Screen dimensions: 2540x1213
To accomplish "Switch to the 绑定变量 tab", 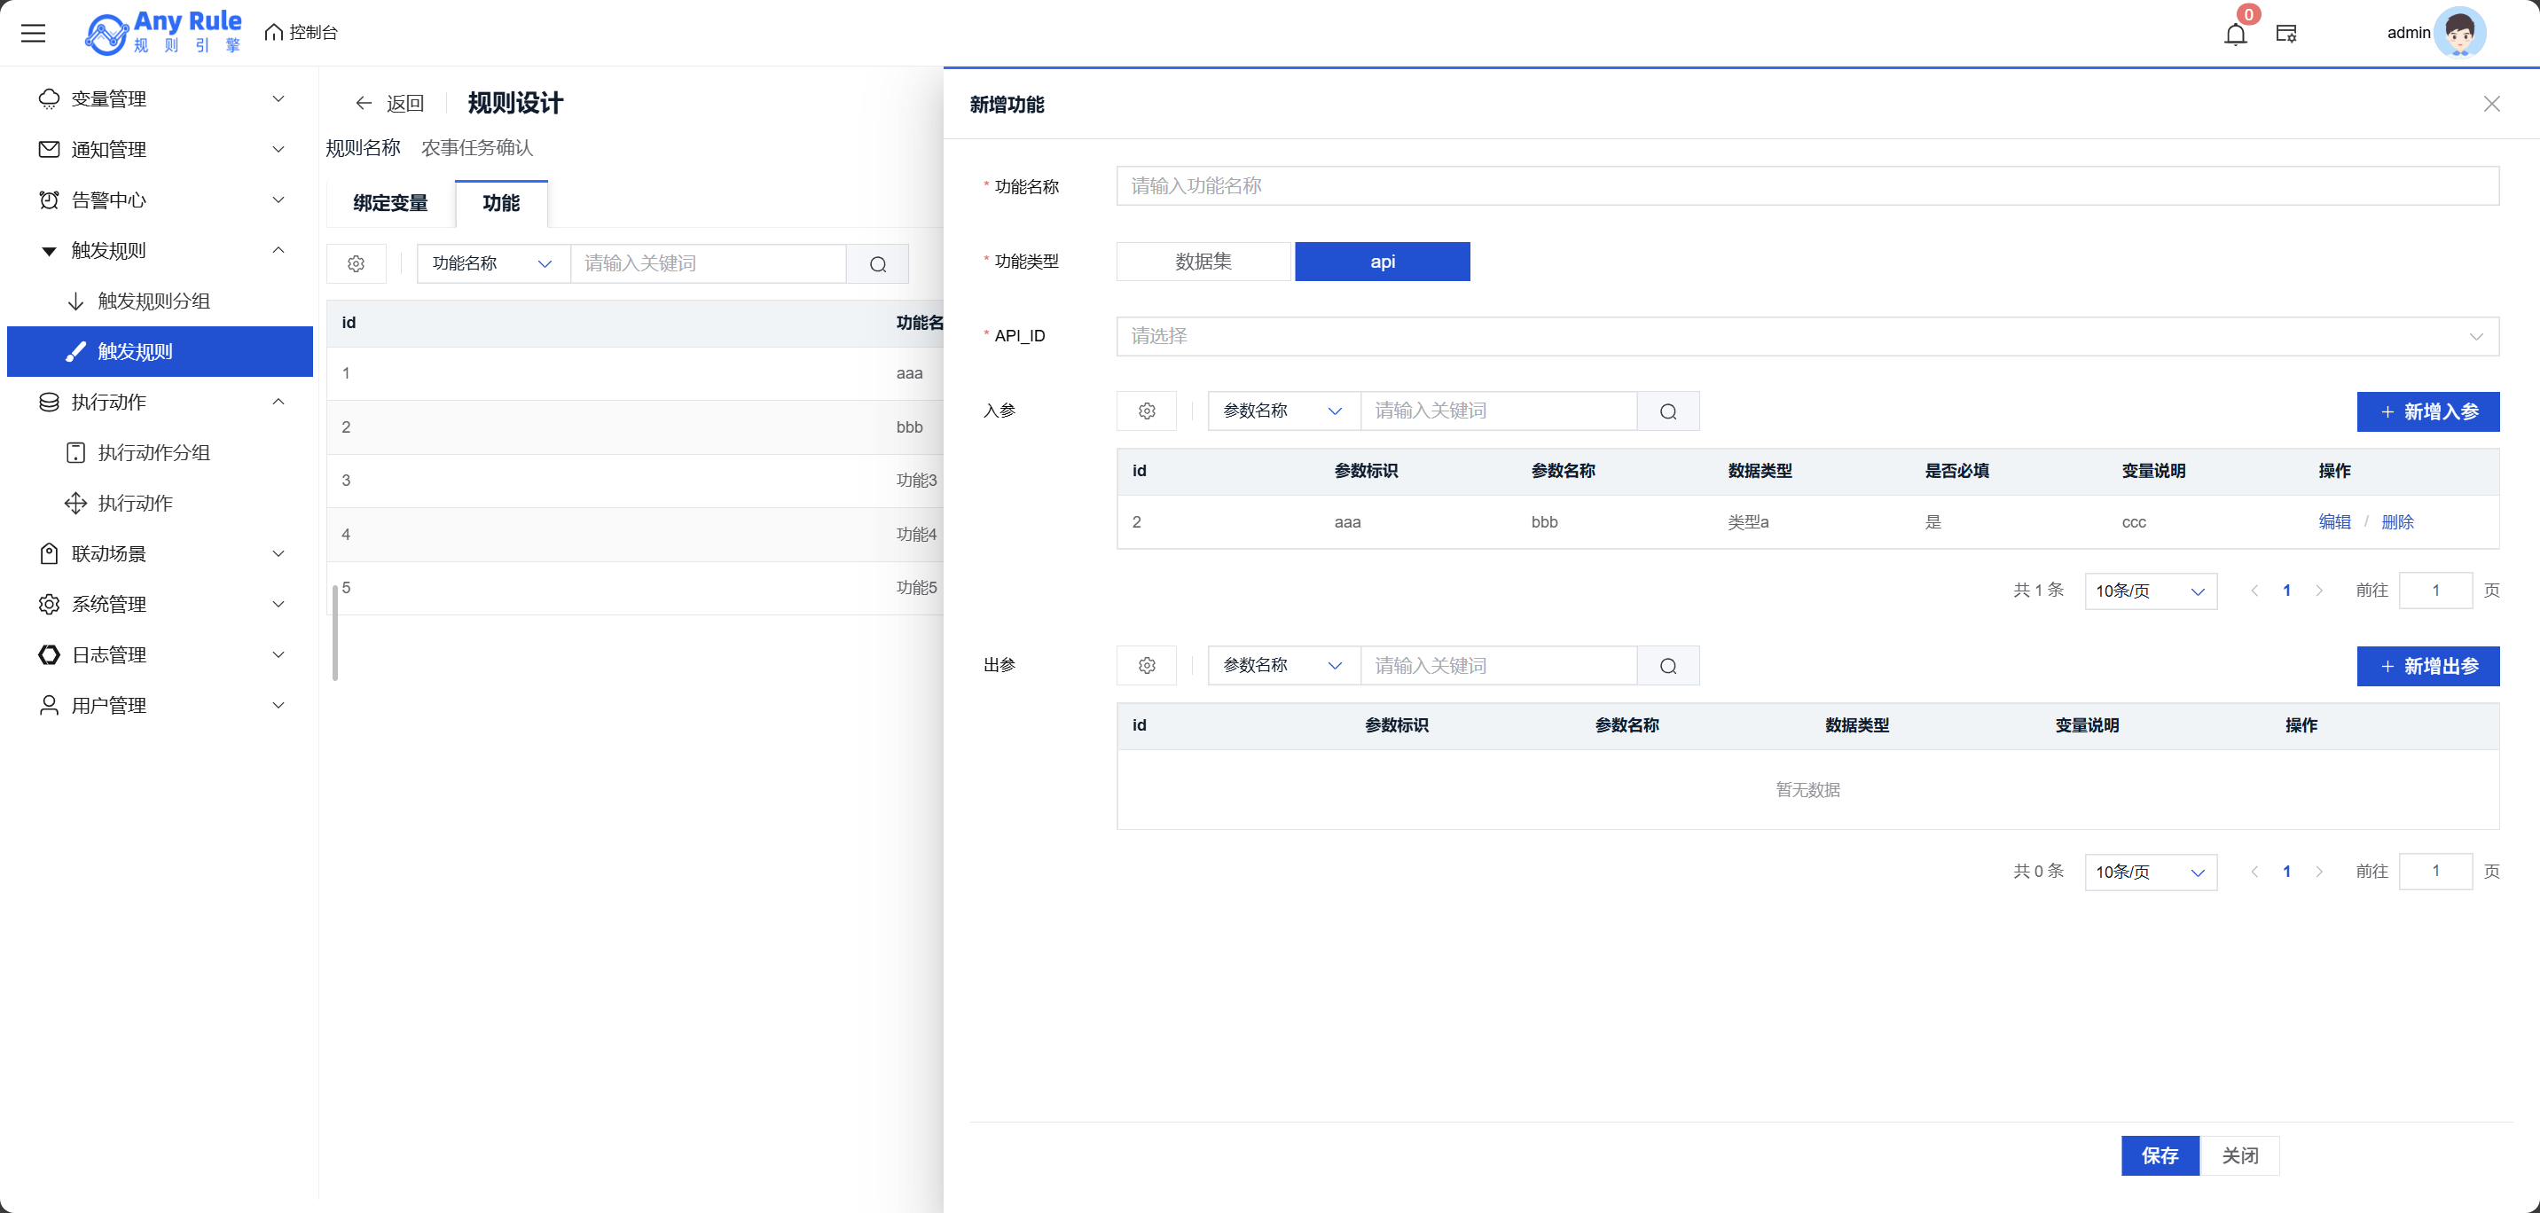I will pyautogui.click(x=390, y=203).
